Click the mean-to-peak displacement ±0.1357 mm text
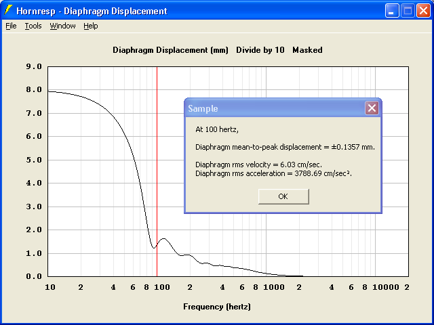Viewport: 434px width, 325px height. coord(285,147)
